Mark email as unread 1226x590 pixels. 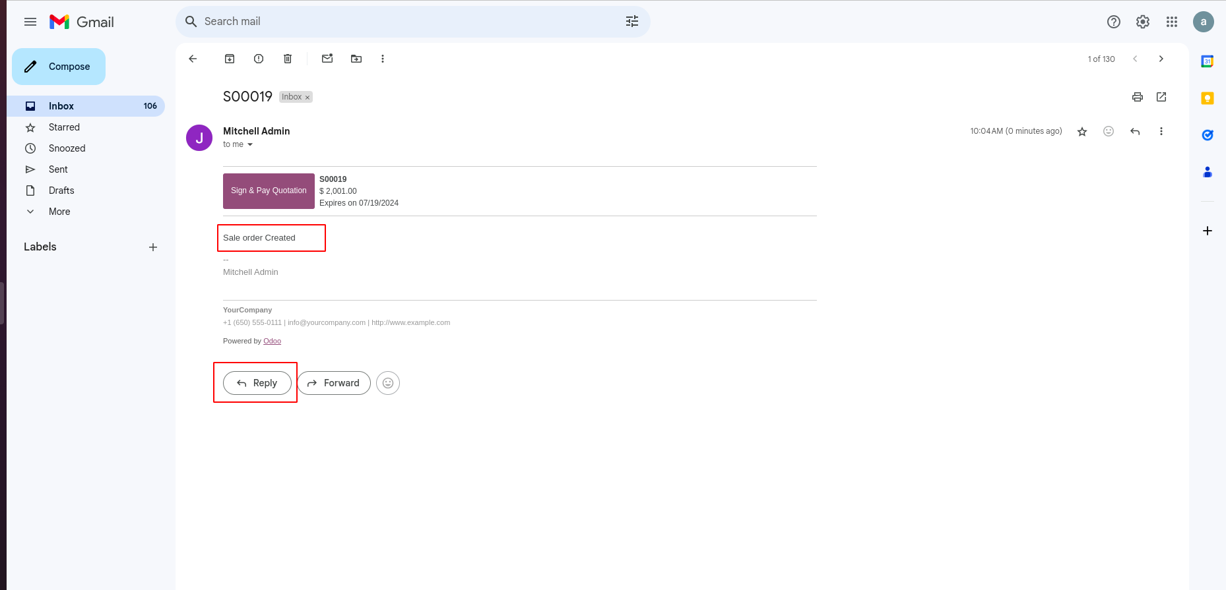[x=327, y=59]
